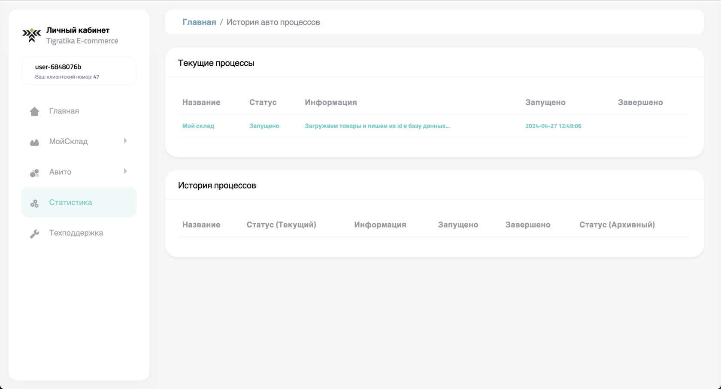
Task: Select the Статистика menu item
Action: click(79, 202)
